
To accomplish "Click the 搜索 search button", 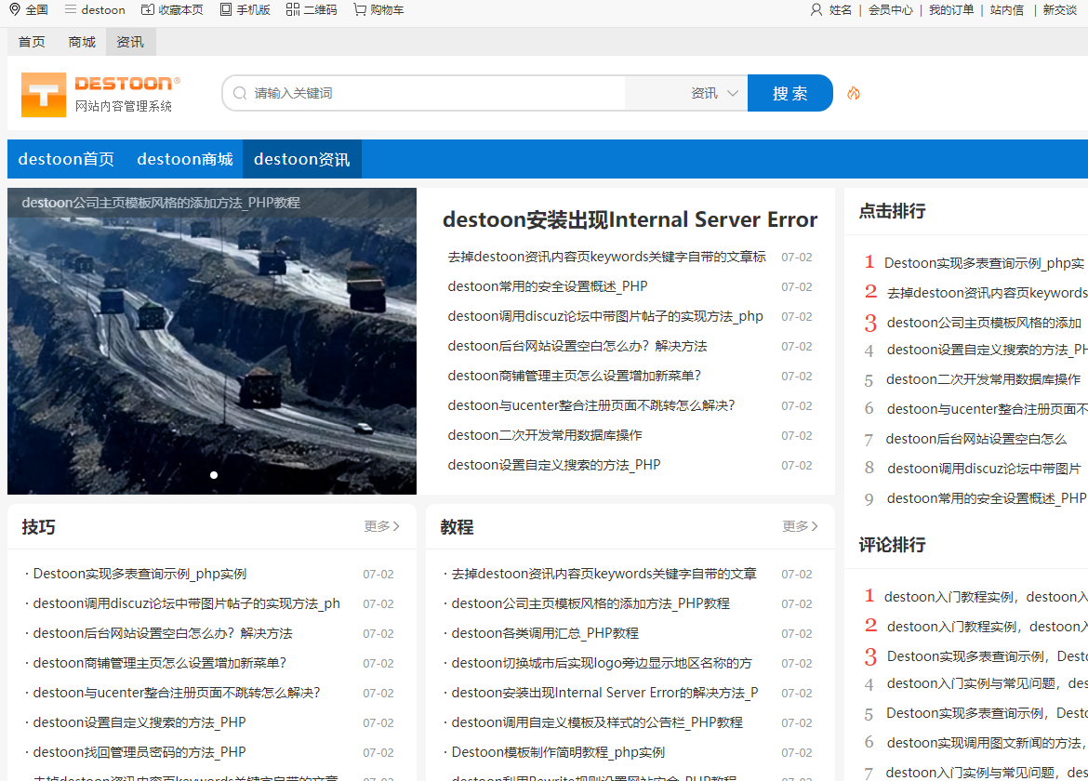I will tap(789, 93).
